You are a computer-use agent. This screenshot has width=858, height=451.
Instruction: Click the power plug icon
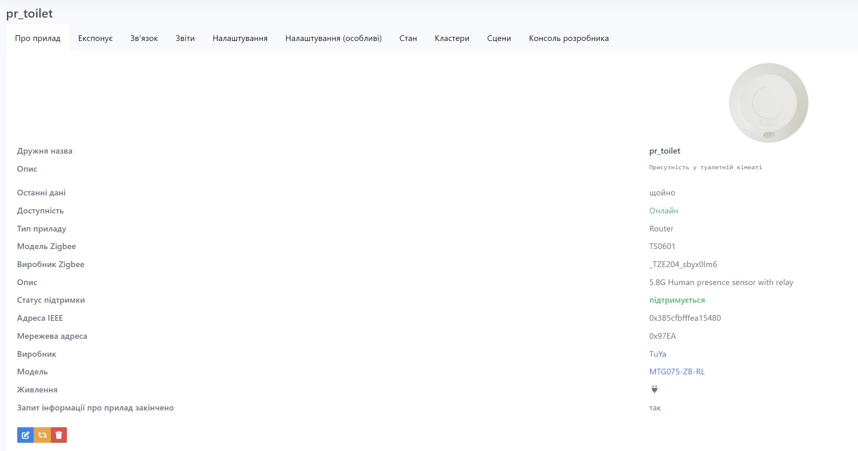654,390
